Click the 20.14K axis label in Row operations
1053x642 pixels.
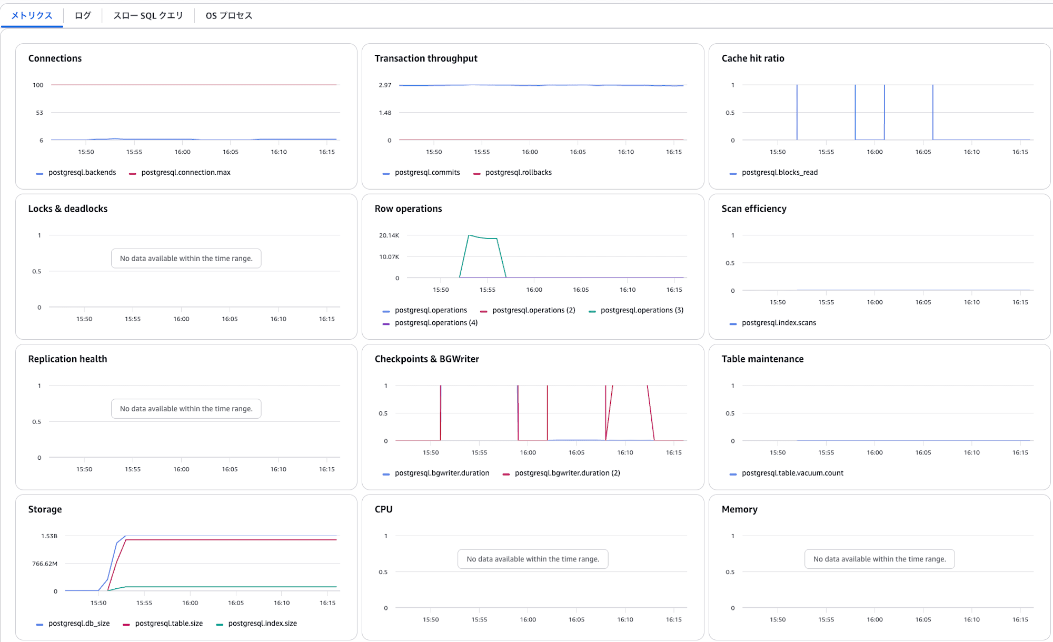389,235
